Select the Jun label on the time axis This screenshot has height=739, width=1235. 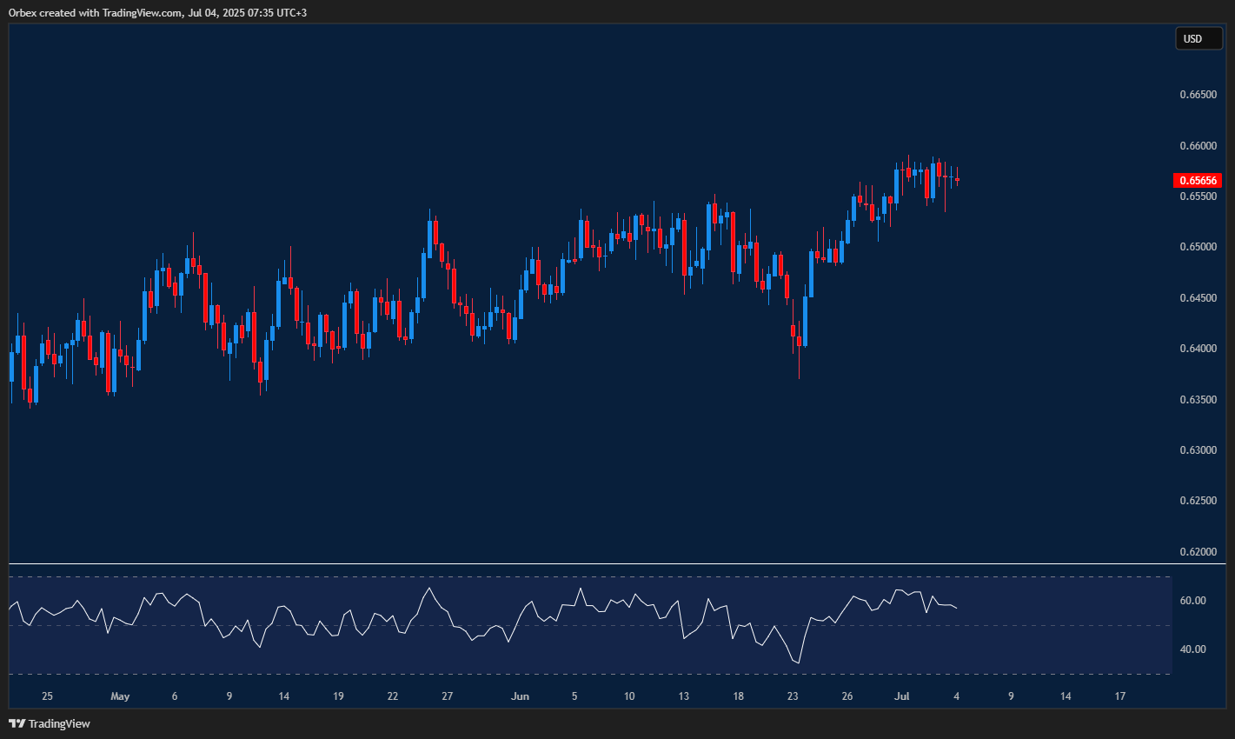pos(521,696)
